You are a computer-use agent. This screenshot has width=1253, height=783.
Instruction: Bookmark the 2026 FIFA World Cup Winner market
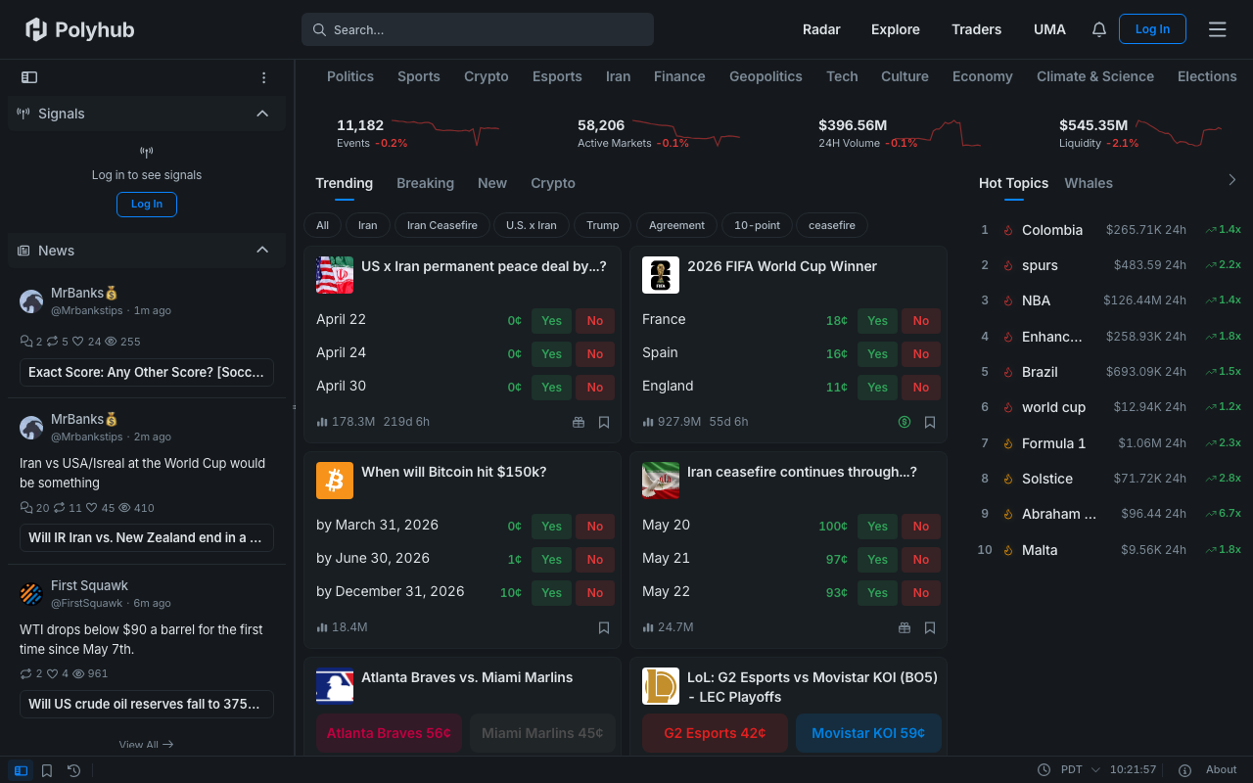[930, 422]
